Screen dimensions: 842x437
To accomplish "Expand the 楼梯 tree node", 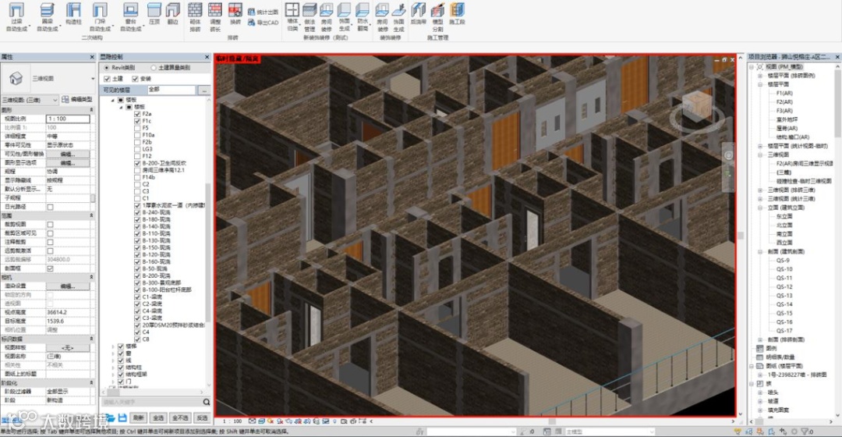I will pos(113,346).
